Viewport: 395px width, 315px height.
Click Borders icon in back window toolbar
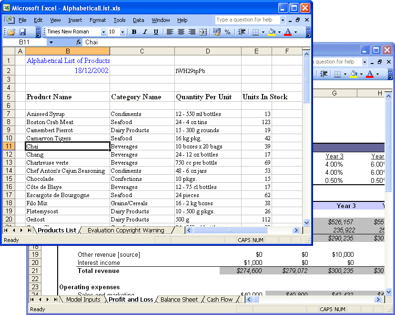point(337,73)
